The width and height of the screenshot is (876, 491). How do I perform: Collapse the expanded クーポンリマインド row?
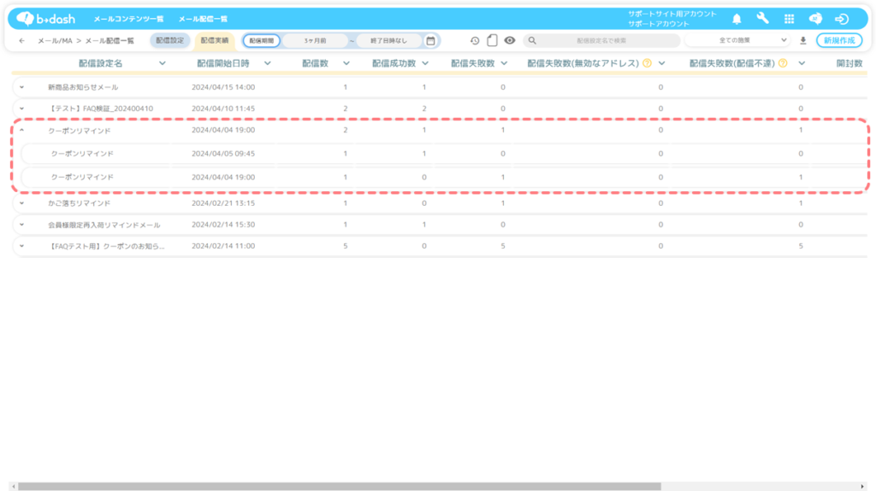(21, 131)
